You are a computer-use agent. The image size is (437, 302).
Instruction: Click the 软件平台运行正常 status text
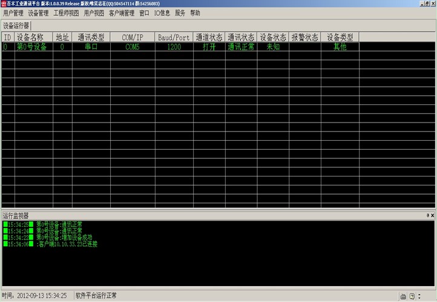point(96,295)
